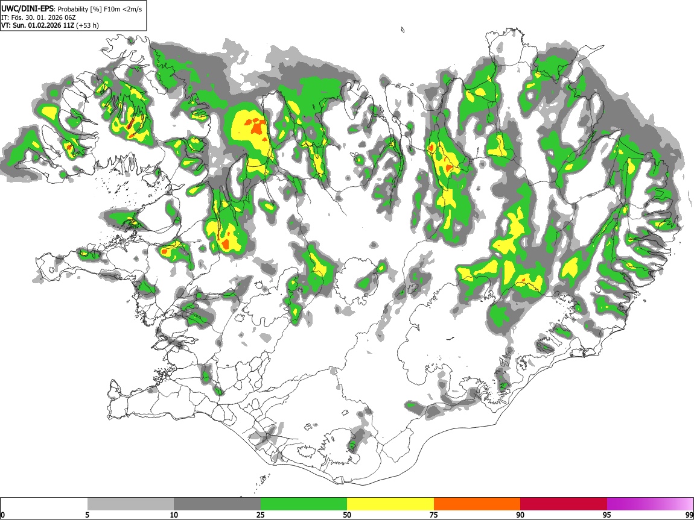The width and height of the screenshot is (694, 520).
Task: Click the legend tick label '25'
Action: point(261,515)
